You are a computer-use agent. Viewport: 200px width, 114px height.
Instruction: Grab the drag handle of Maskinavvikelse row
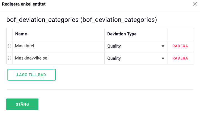click(x=9, y=58)
